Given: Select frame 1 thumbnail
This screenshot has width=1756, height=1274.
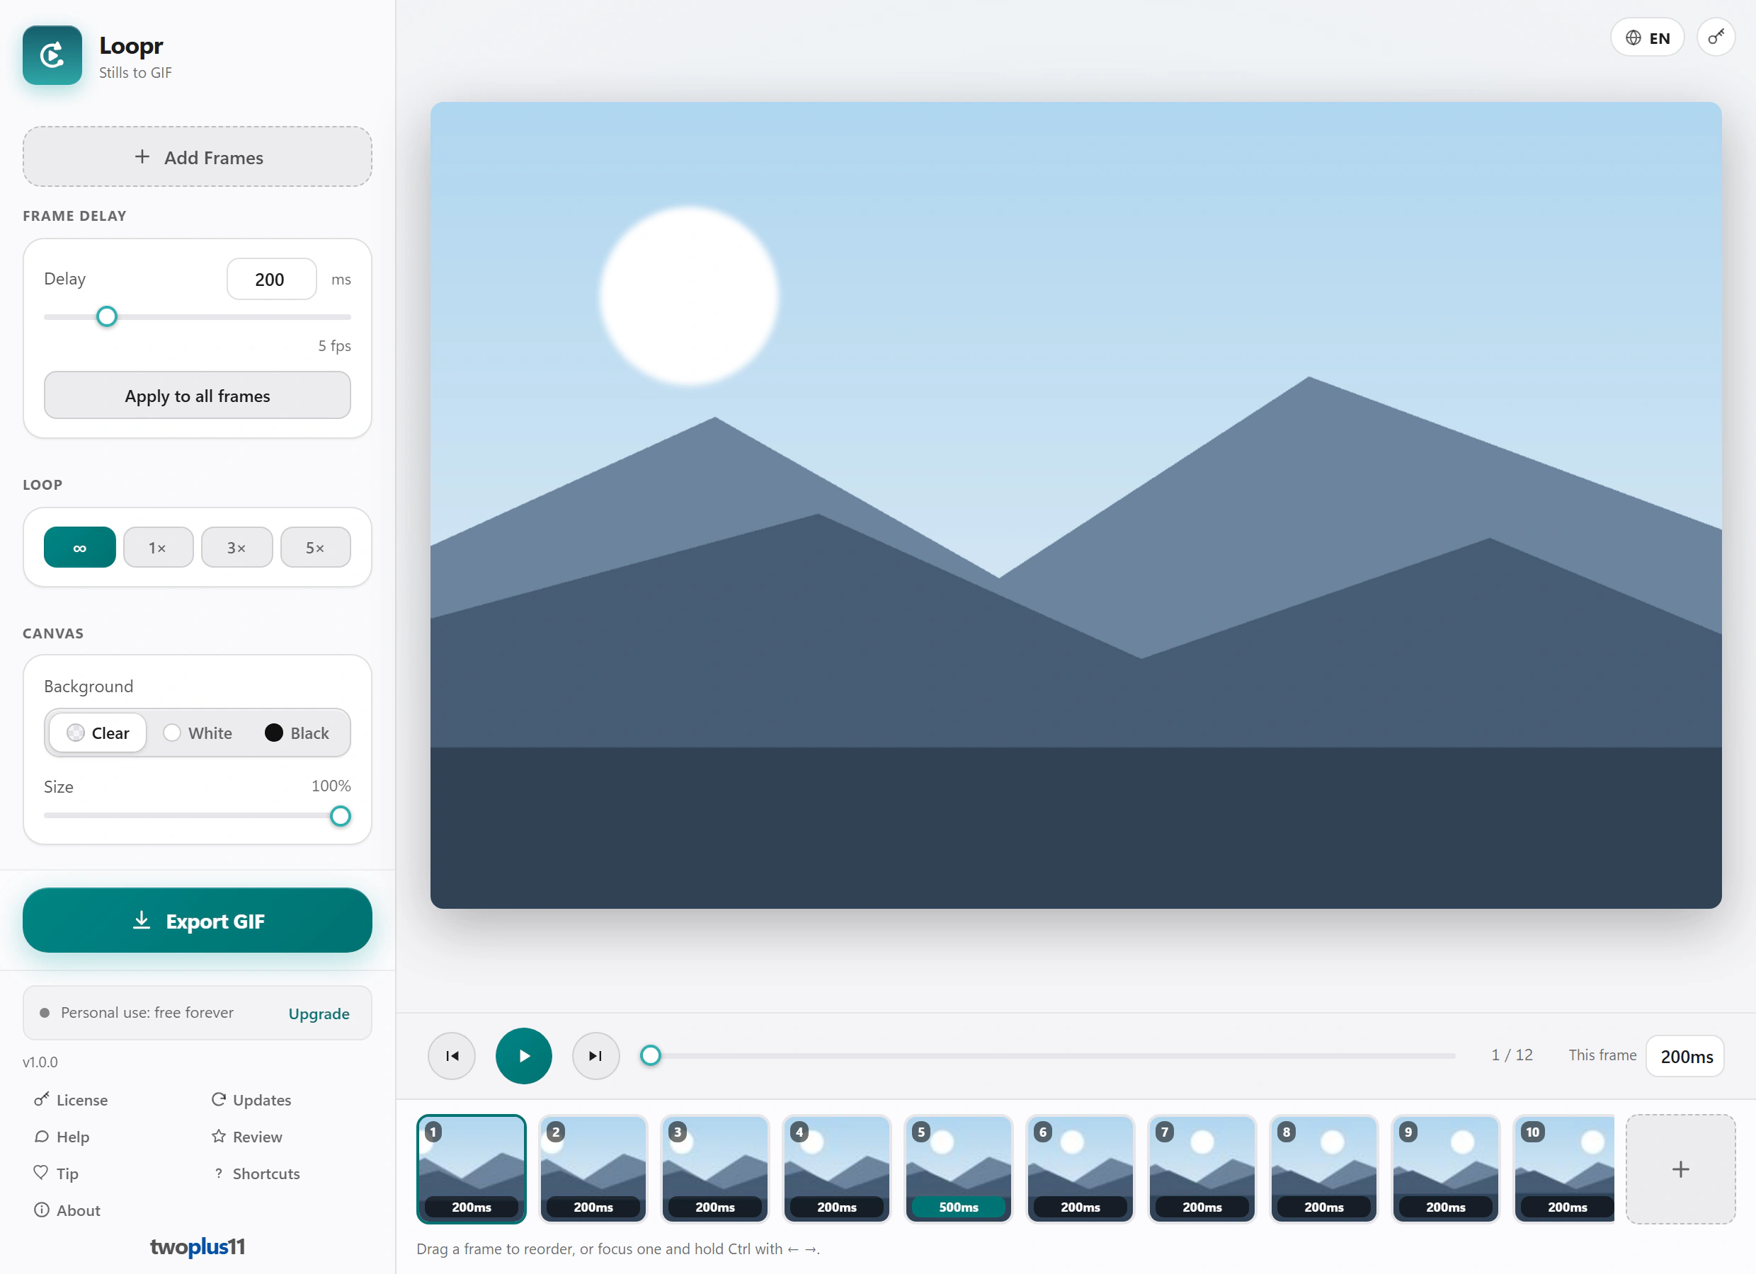Looking at the screenshot, I should click(x=472, y=1169).
